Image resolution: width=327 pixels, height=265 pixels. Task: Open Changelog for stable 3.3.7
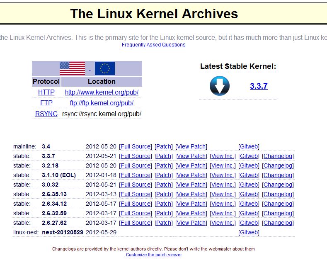[x=278, y=156]
